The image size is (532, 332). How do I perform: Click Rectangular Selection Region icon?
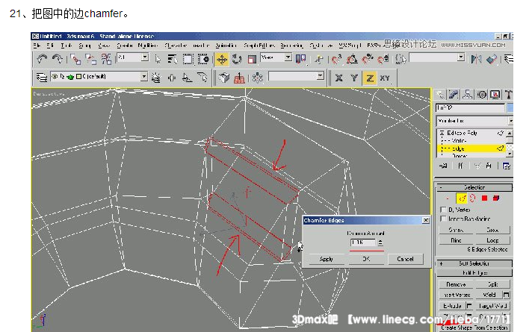click(188, 59)
